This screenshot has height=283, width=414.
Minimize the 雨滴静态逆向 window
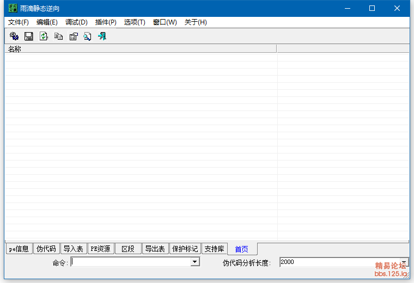click(x=348, y=9)
